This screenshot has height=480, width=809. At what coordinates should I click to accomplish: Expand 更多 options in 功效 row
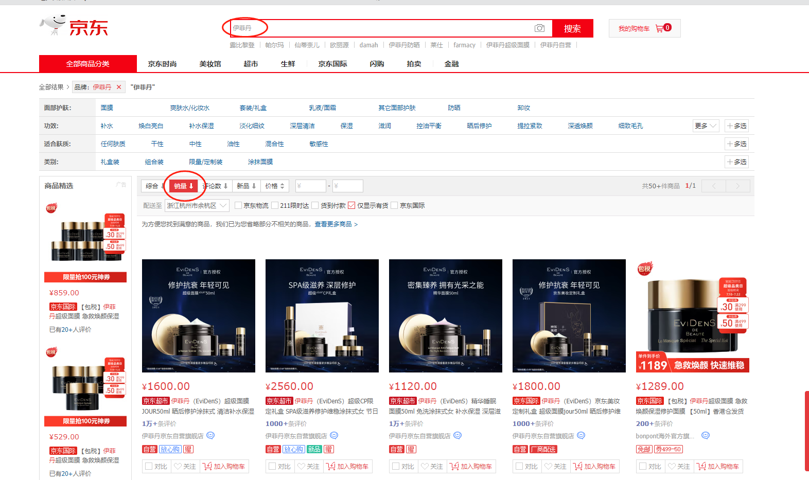coord(706,126)
